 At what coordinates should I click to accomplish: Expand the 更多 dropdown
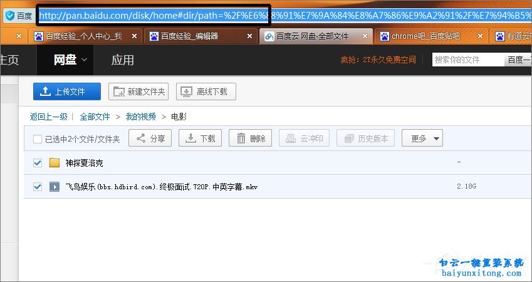click(x=422, y=138)
